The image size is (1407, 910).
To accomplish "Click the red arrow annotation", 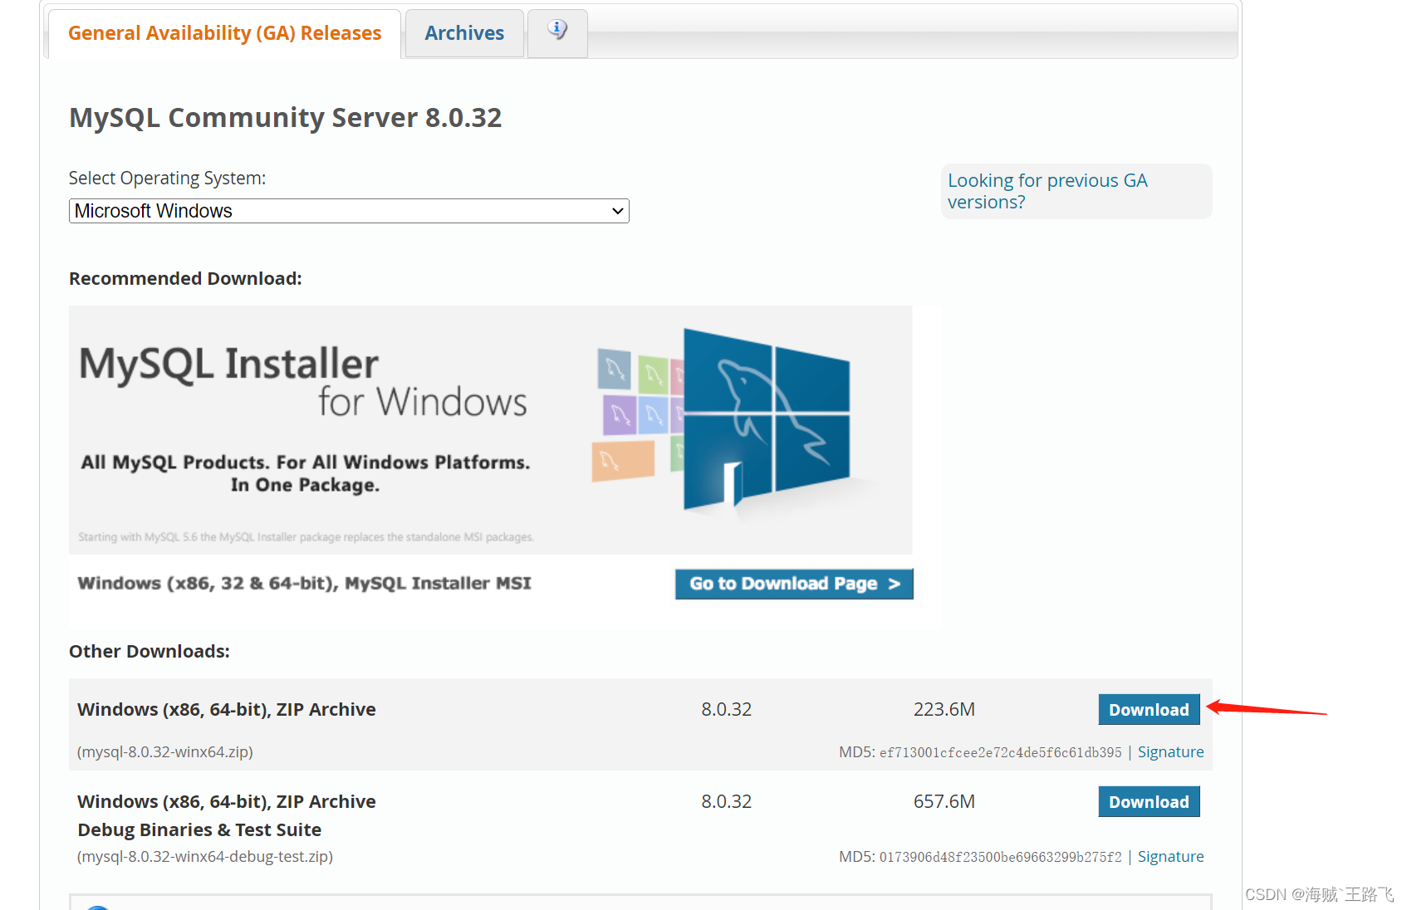I will point(1266,709).
